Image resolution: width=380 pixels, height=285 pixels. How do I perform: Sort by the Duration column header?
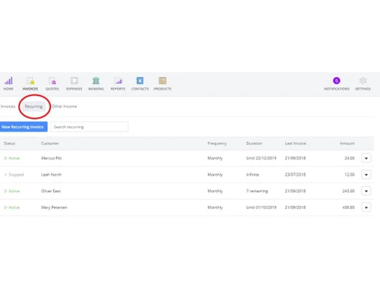[x=255, y=144]
